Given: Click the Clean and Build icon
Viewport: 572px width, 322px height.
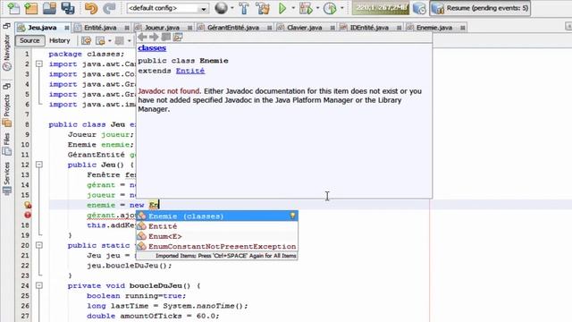Looking at the screenshot, I should click(x=262, y=8).
